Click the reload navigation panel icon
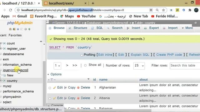Image resolution: width=200 pixels, height=112 pixels. point(29,29)
